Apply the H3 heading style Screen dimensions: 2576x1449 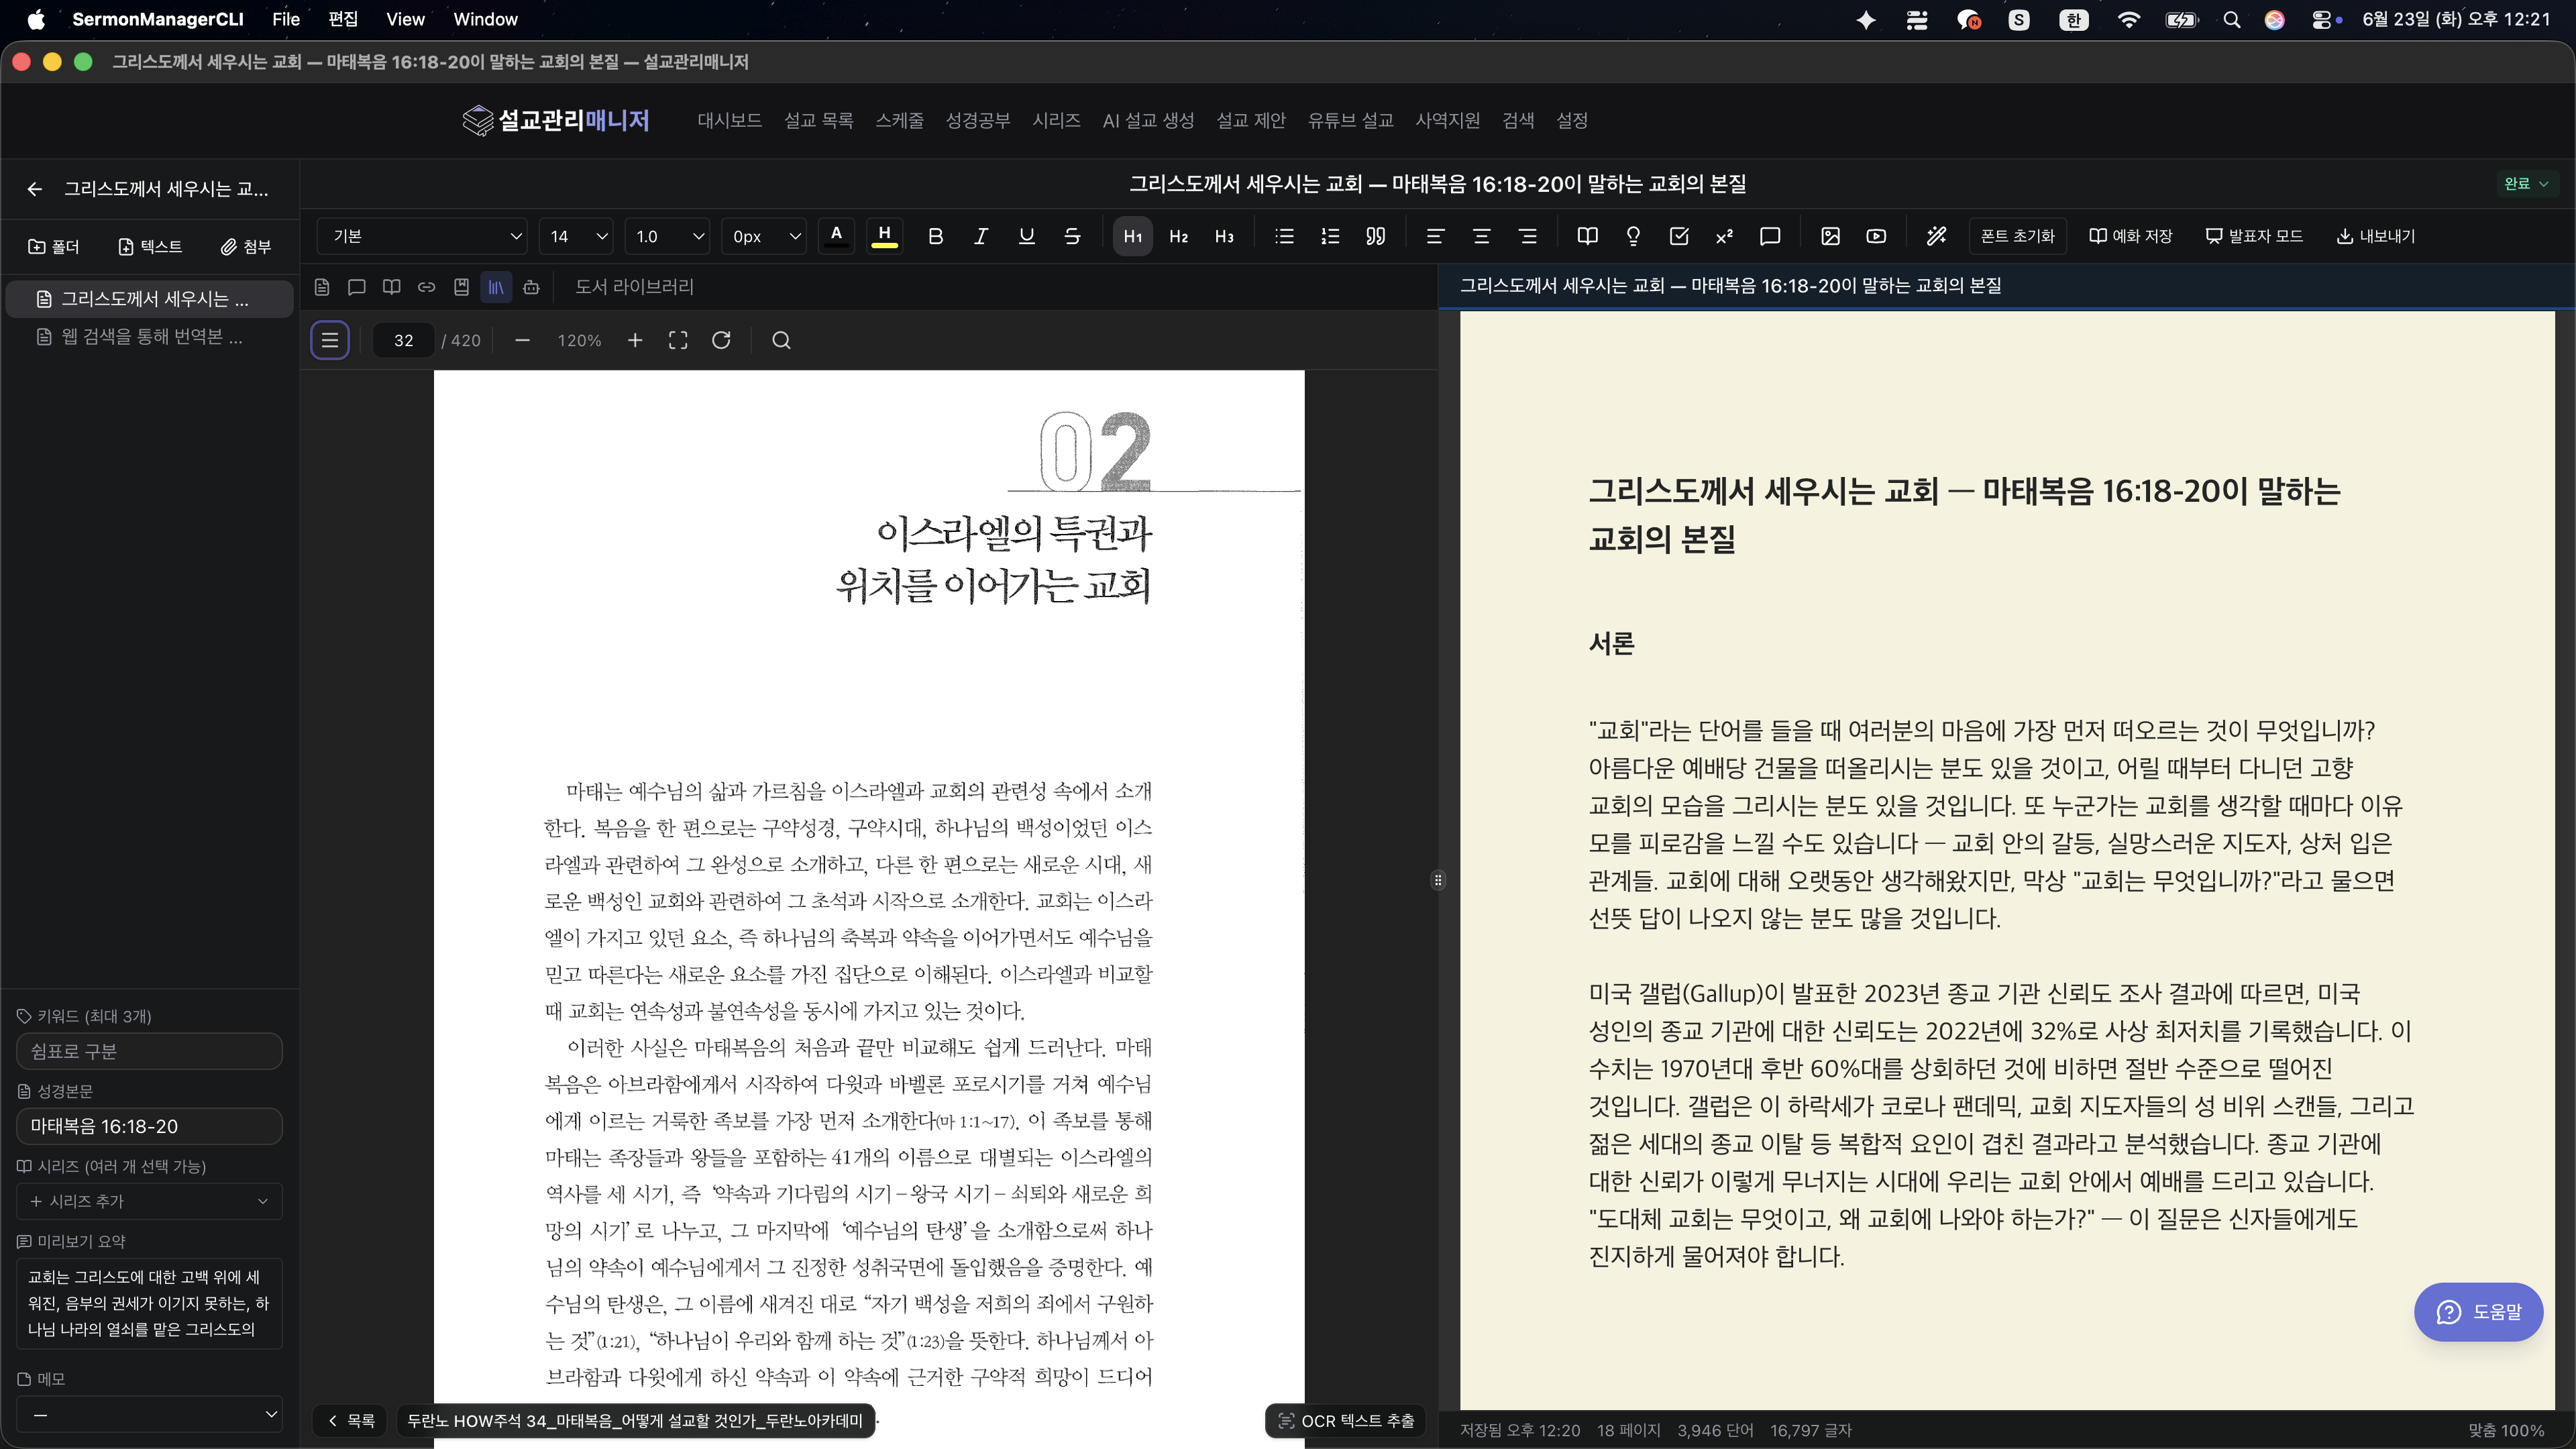(x=1224, y=236)
